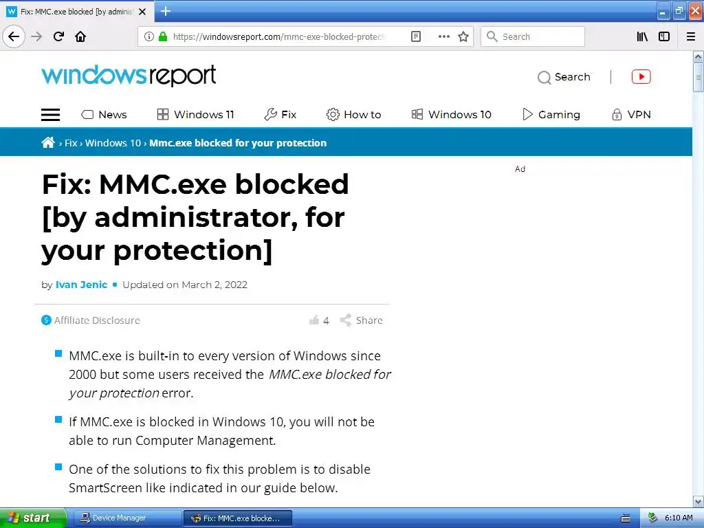Open the Windows 11 section
The height and width of the screenshot is (528, 704).
(196, 115)
